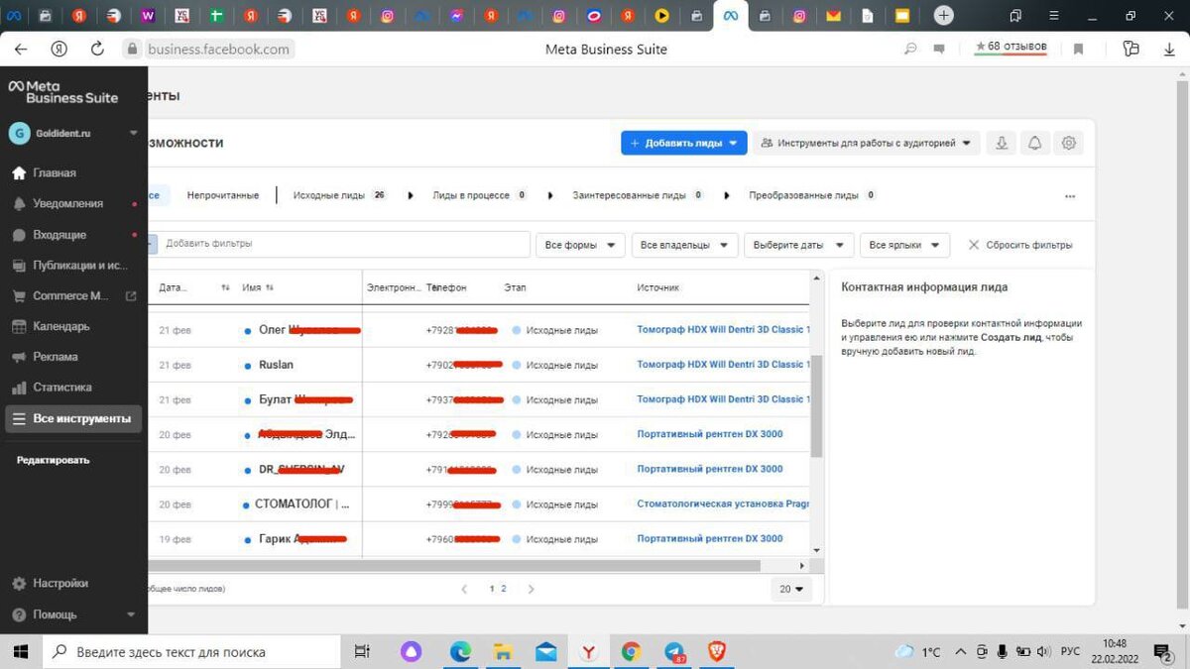Viewport: 1190px width, 669px height.
Task: Open Реклама in sidebar
Action: point(55,357)
